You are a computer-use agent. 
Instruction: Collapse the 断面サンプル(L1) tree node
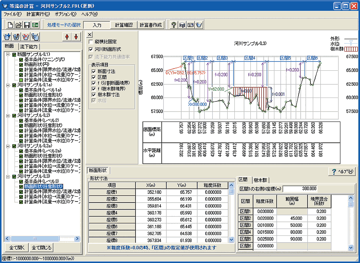click(x=8, y=55)
